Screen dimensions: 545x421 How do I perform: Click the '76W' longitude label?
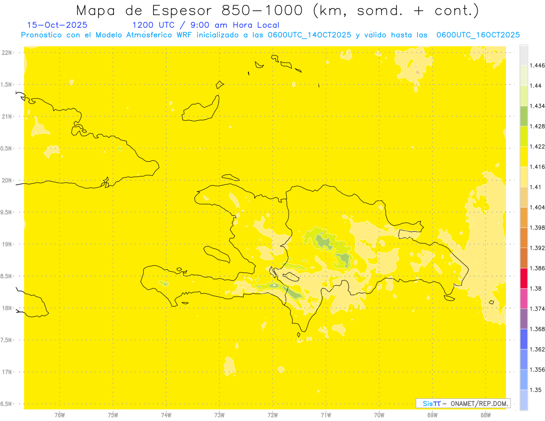(x=59, y=415)
